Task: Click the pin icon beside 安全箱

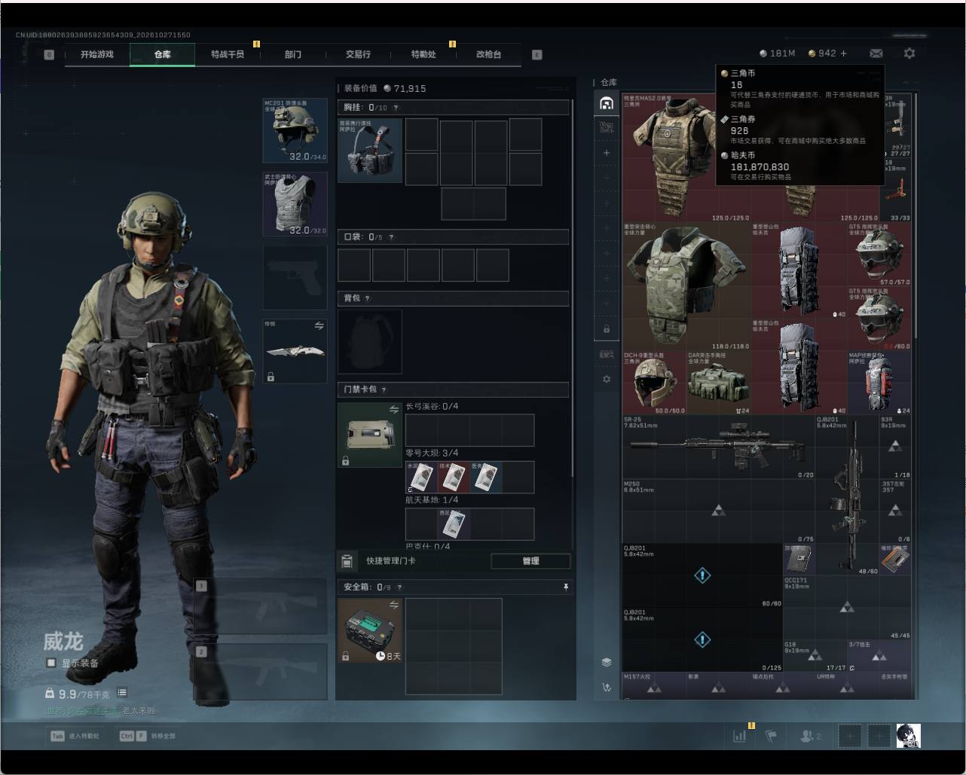Action: (x=566, y=587)
